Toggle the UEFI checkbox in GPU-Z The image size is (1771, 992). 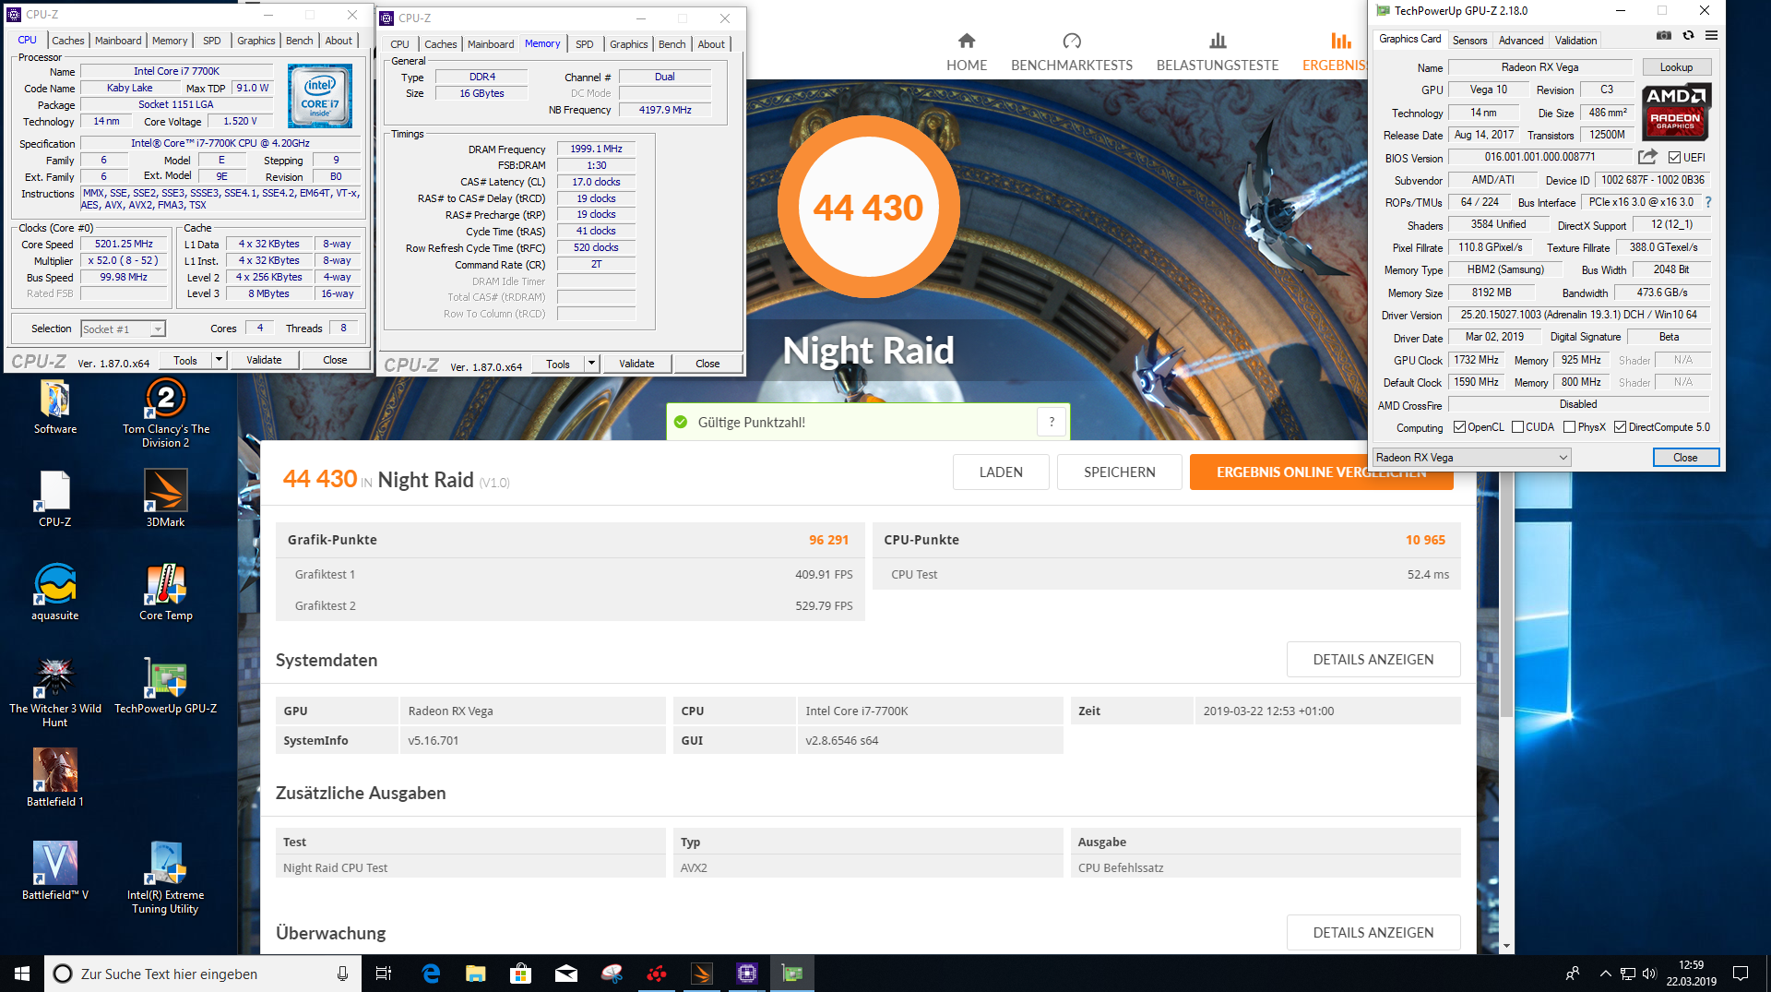[1674, 158]
